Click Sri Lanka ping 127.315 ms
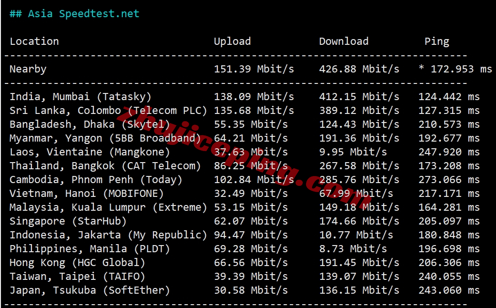Screen dimensions: 496x308 (x=449, y=111)
